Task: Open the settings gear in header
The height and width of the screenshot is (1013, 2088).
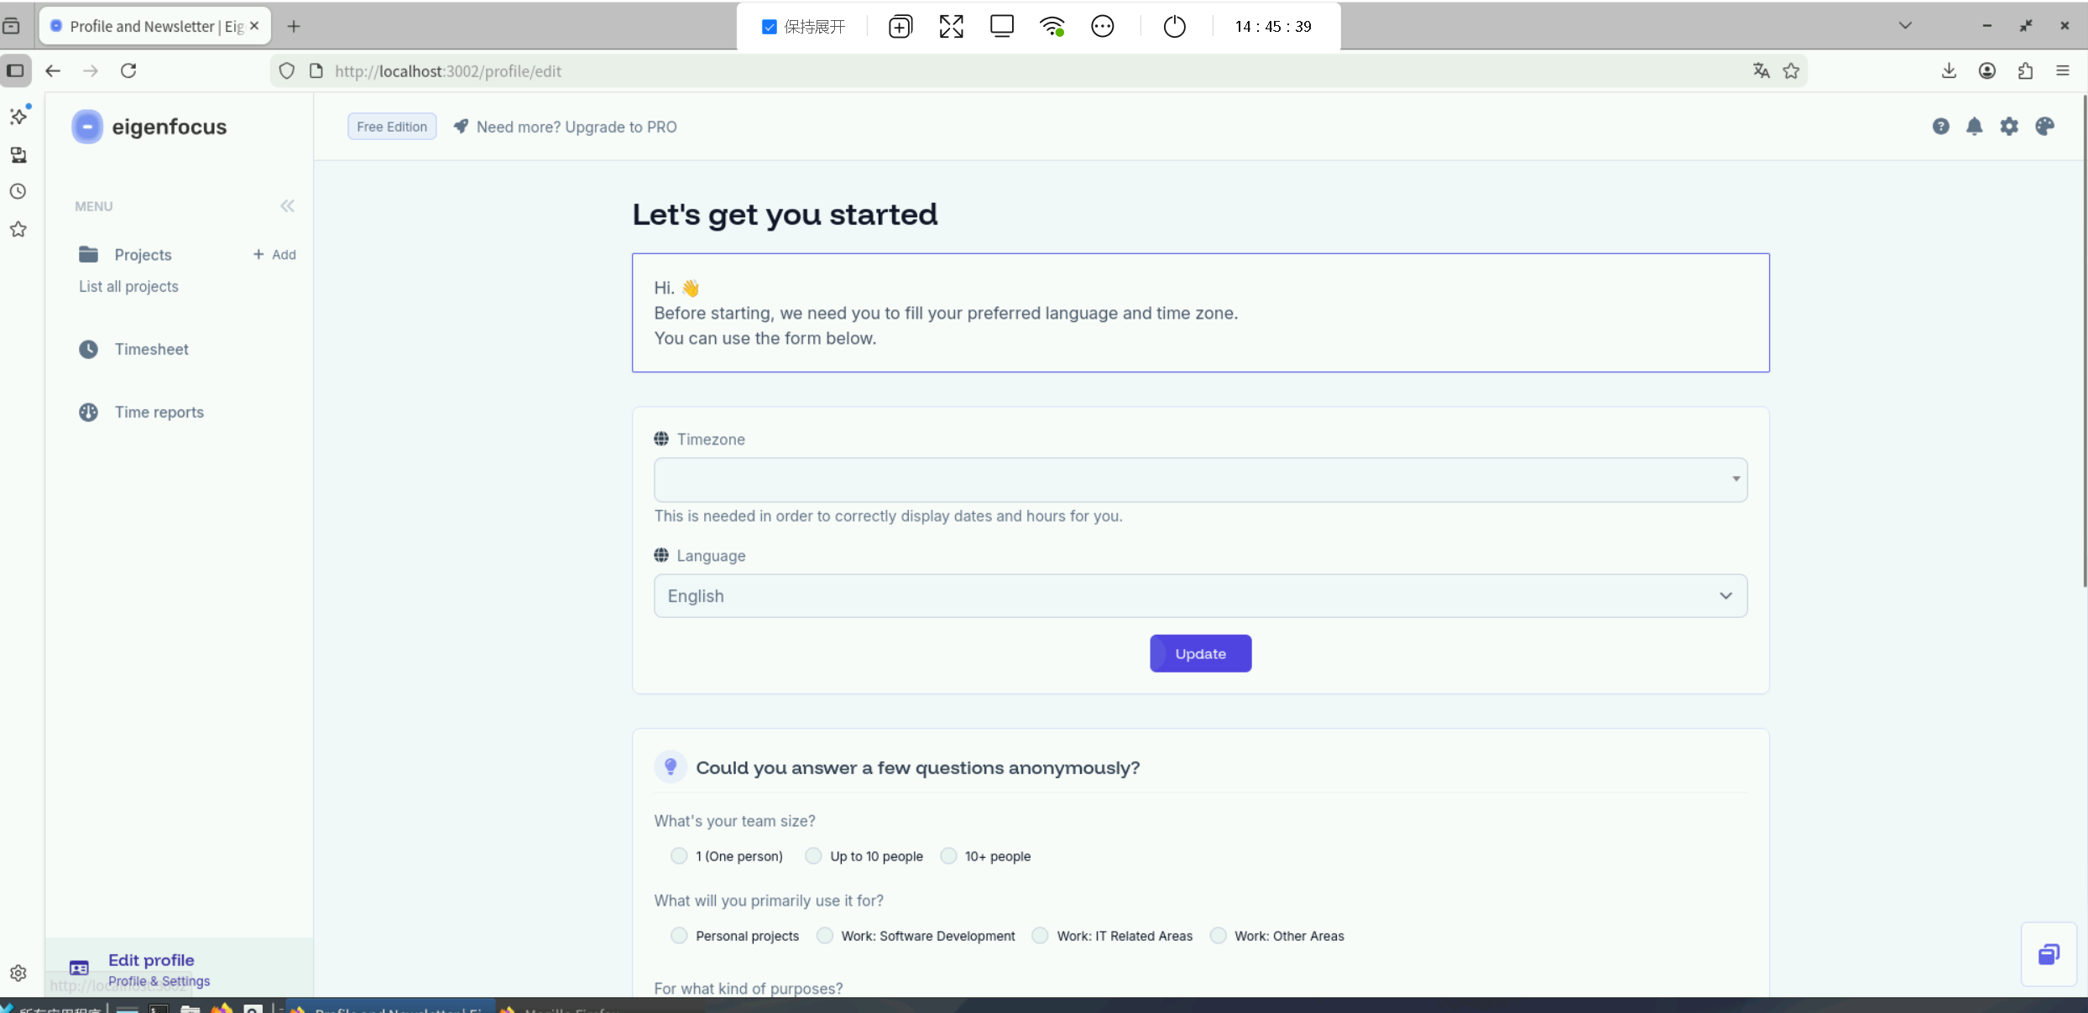Action: [x=2009, y=127]
